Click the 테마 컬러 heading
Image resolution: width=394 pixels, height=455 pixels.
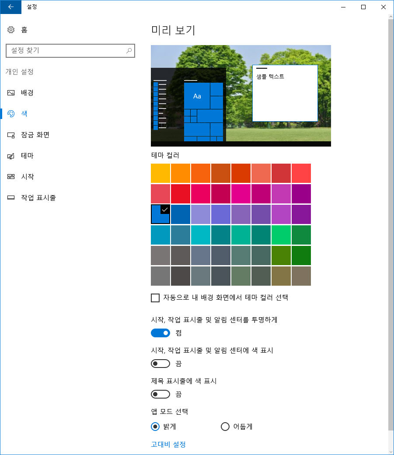[165, 155]
